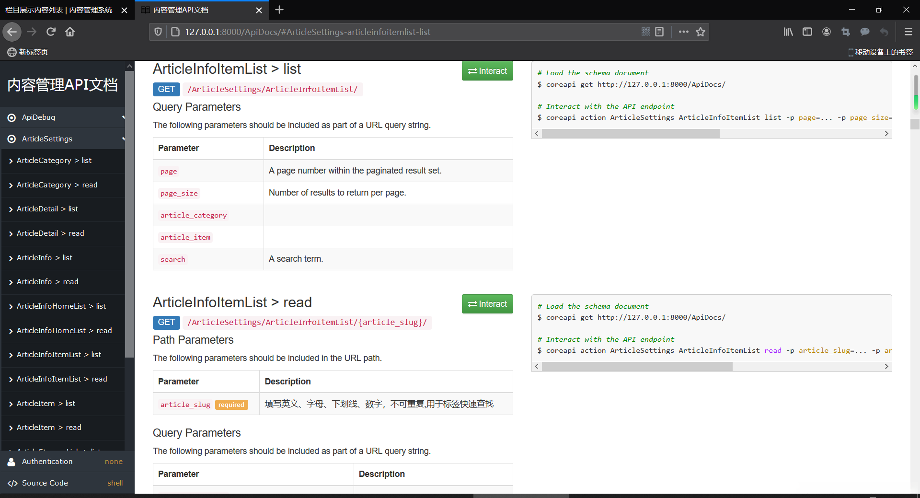Open the Firefox library icon
The image size is (920, 498).
tap(788, 32)
